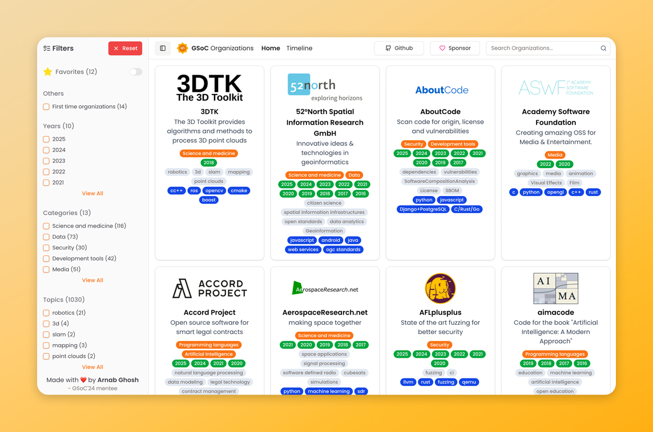
Task: Click the Media tag on Academy Software
Action: pyautogui.click(x=555, y=155)
